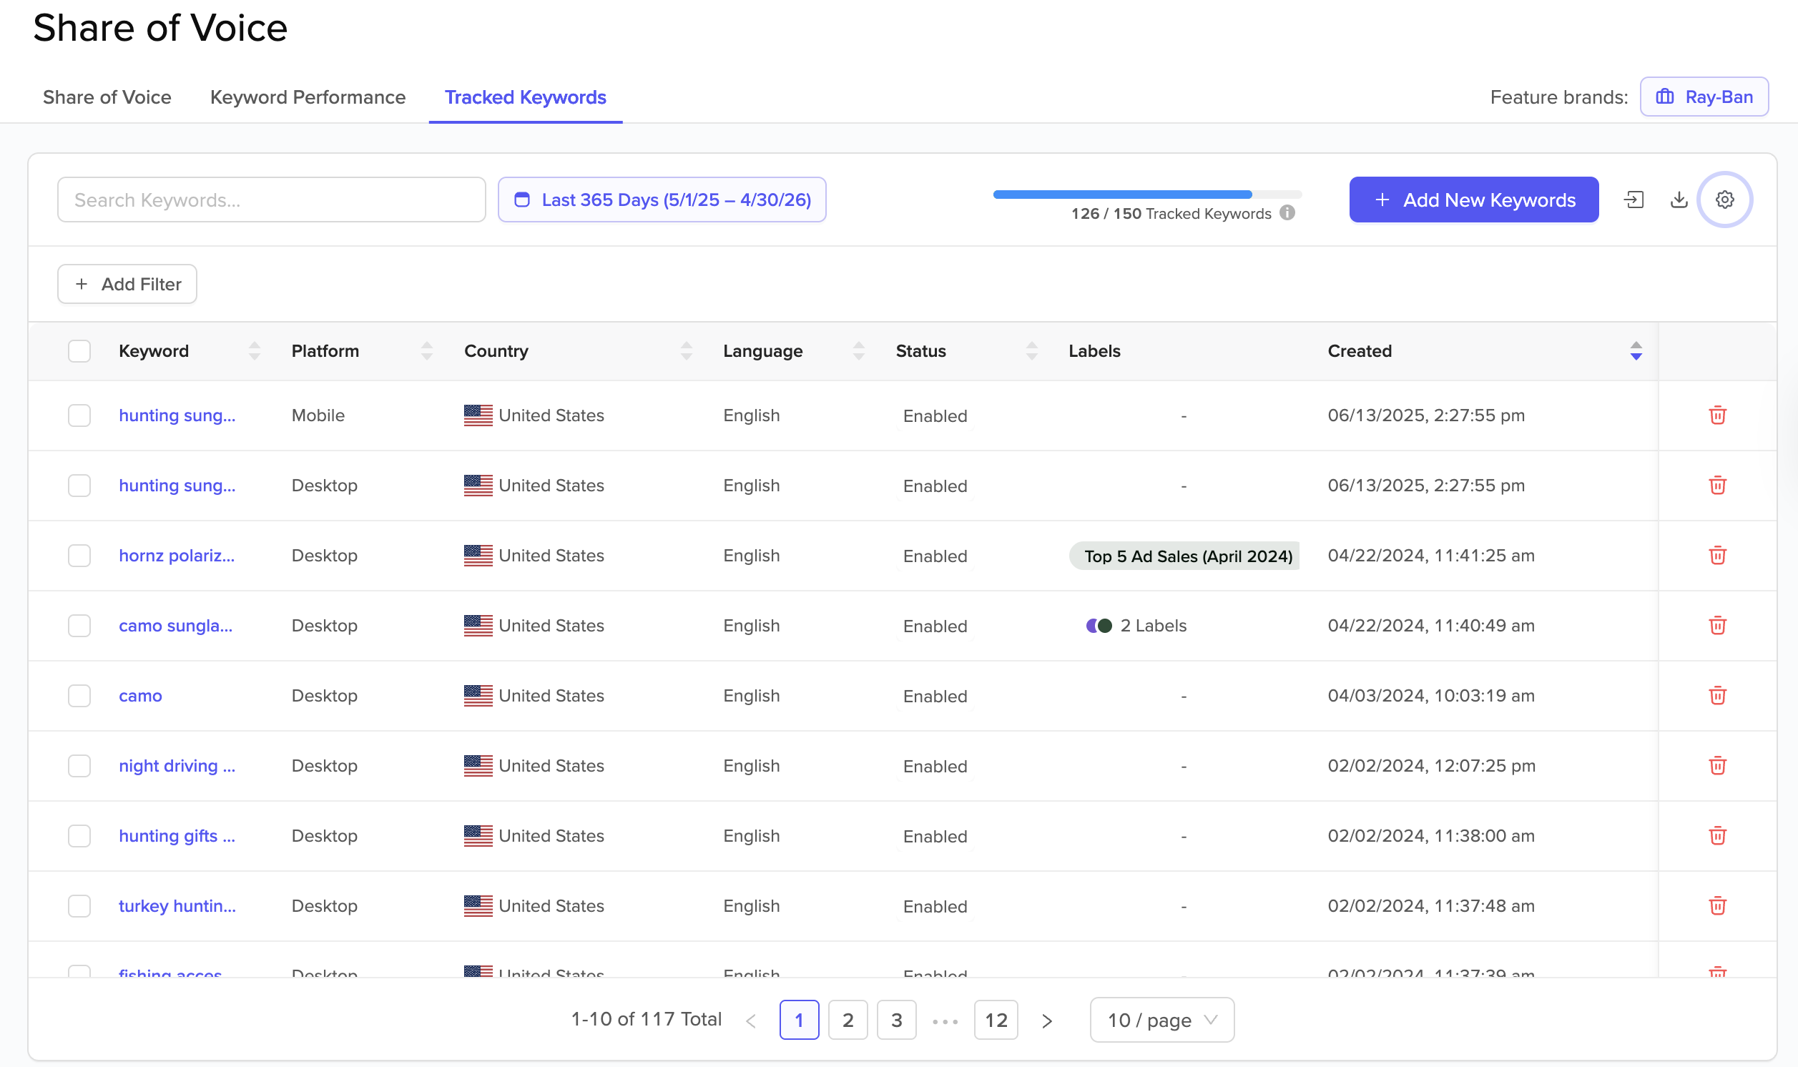Delete the turkey huntin... keyword
1798x1067 pixels.
1716,906
